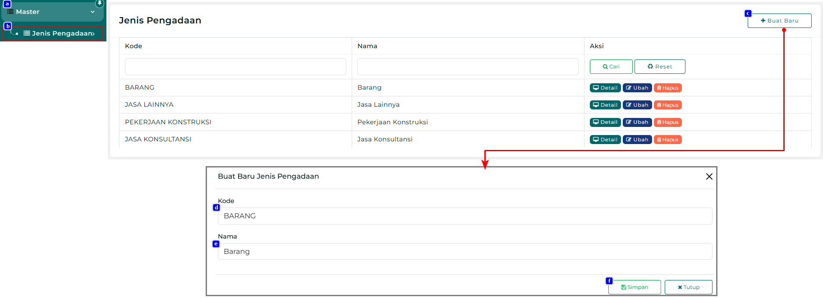Click Ubah for the Pekerjaan Konstruksi row
Image resolution: width=823 pixels, height=298 pixels.
pyautogui.click(x=637, y=122)
